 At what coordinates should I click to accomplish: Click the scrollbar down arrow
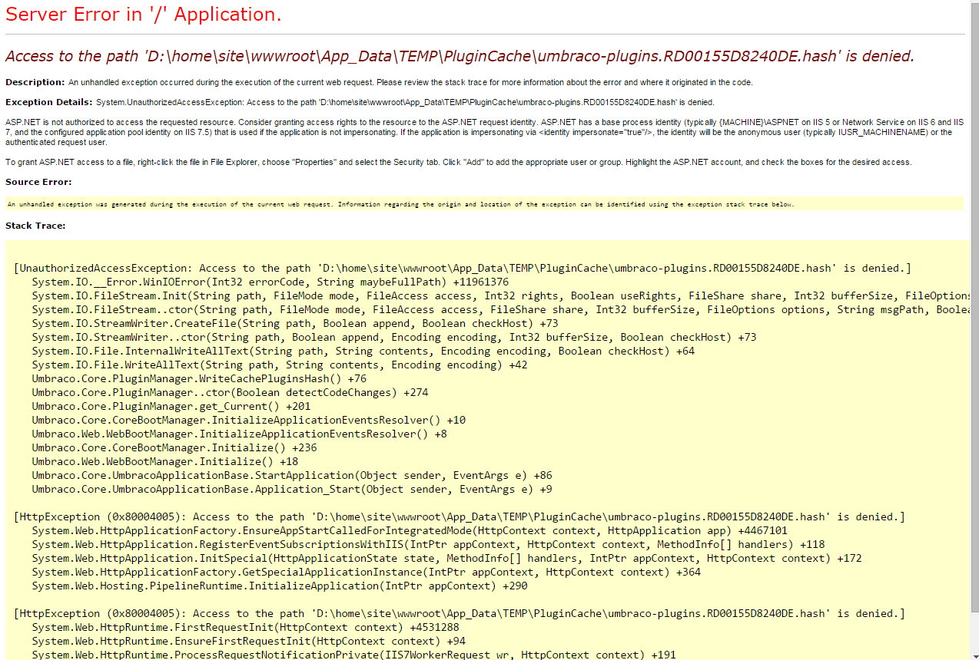(974, 655)
